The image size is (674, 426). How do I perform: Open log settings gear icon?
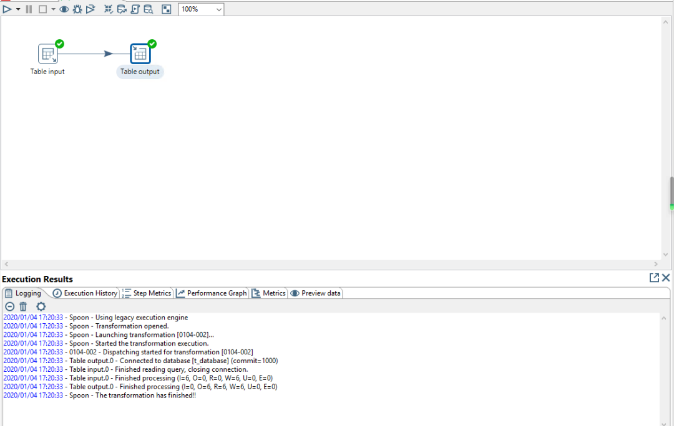41,307
